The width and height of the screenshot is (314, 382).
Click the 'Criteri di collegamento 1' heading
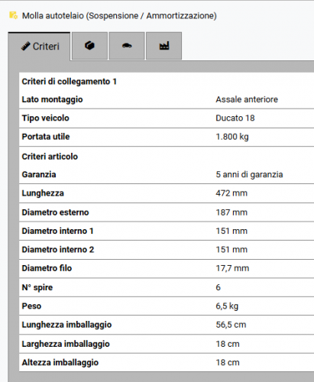coord(69,82)
